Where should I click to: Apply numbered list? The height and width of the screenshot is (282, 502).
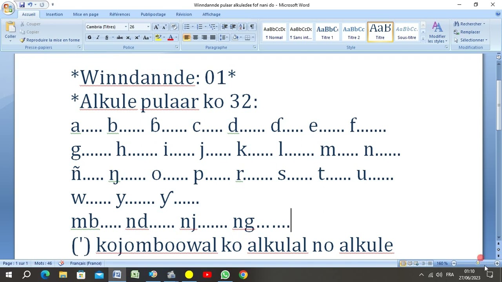pos(199,27)
